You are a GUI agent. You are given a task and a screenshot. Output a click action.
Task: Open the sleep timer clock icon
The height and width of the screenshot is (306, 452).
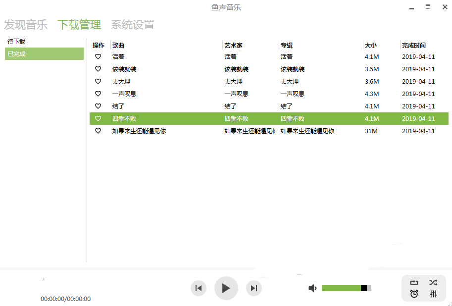414,294
